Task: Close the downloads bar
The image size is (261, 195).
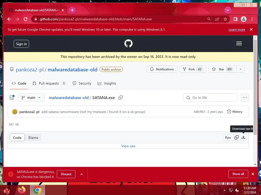Action: point(253,174)
